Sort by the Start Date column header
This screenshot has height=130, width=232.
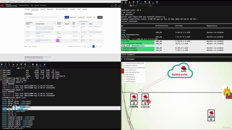76,23
